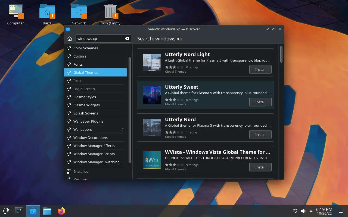Image resolution: width=348 pixels, height=217 pixels.
Task: Click WVista 9 ratings text
Action: point(192,165)
